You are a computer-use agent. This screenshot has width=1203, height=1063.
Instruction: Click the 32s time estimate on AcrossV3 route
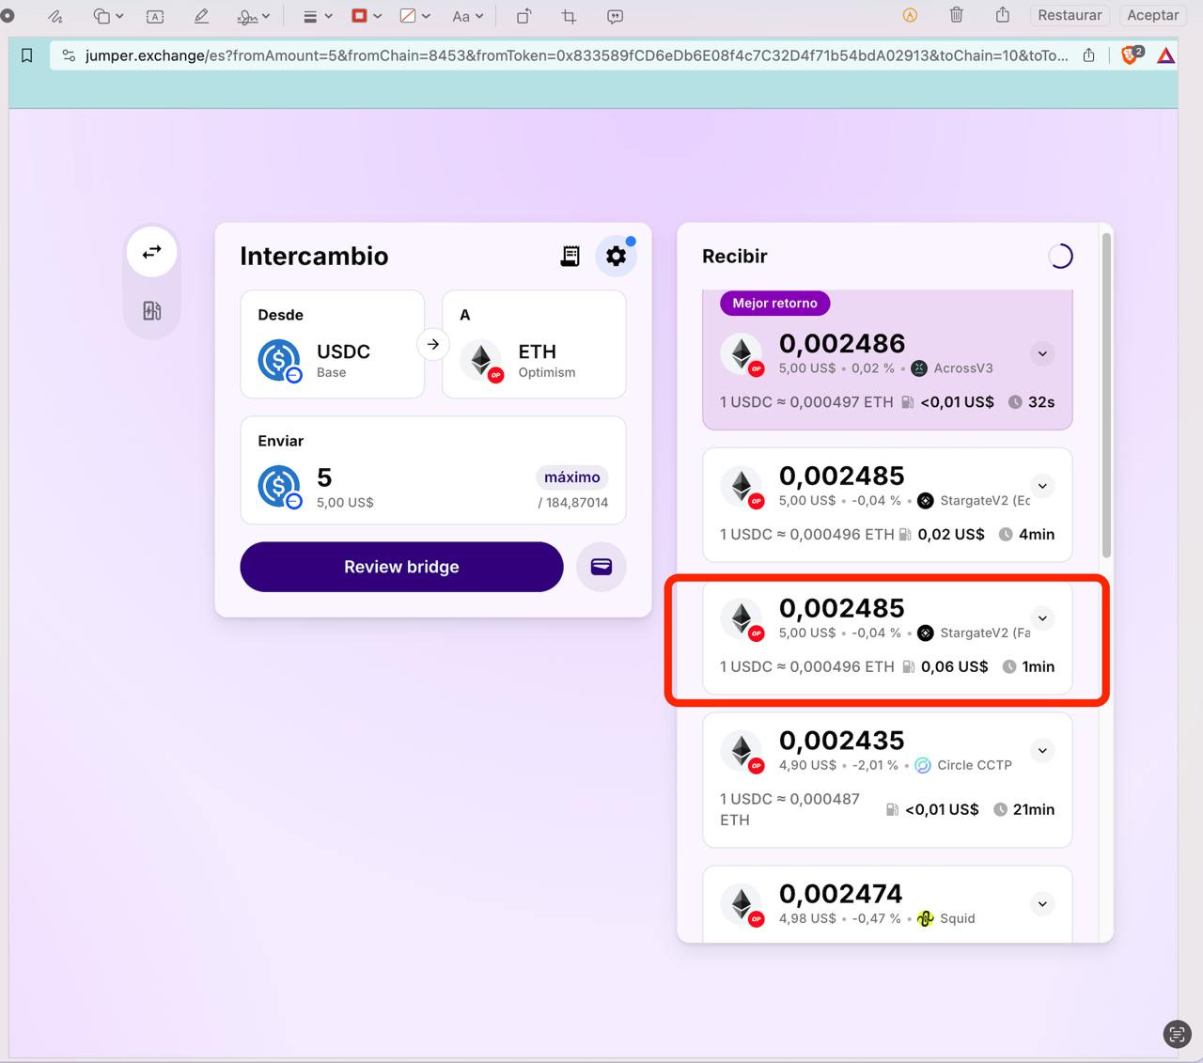click(x=1041, y=401)
